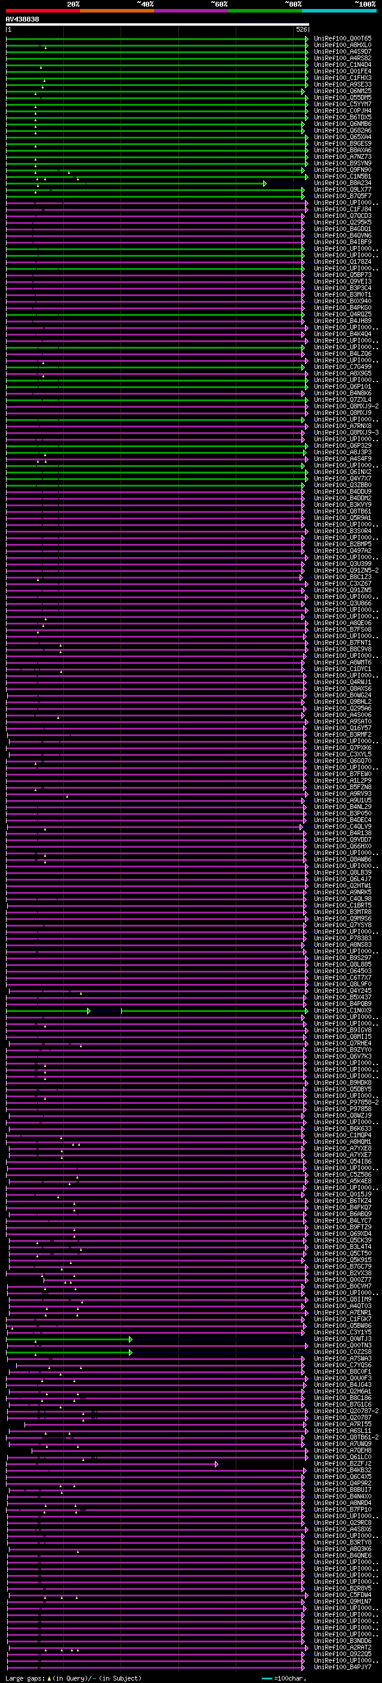Viewport: 382px width, 1683px height.
Task: Open hit UniRef100_A9SE33
Action: (x=343, y=84)
